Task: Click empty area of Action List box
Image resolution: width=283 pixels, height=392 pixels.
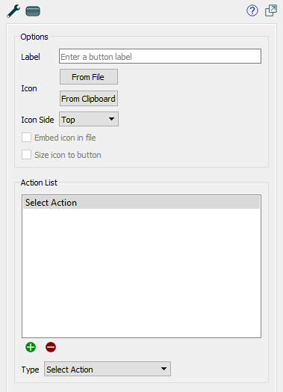Action: click(x=142, y=272)
